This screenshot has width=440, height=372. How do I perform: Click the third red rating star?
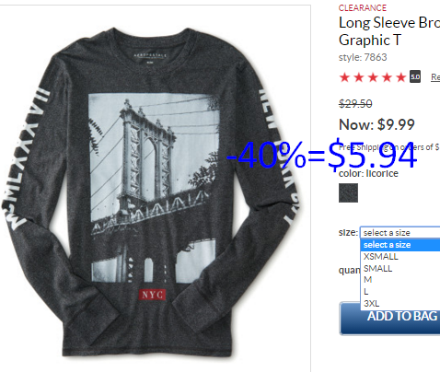[x=373, y=77]
